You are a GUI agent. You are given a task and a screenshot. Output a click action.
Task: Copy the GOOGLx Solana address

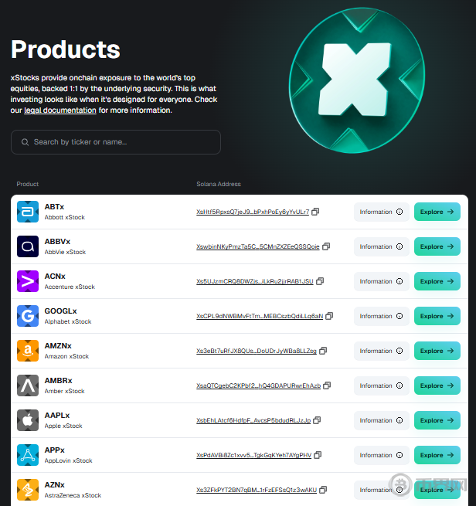[329, 316]
